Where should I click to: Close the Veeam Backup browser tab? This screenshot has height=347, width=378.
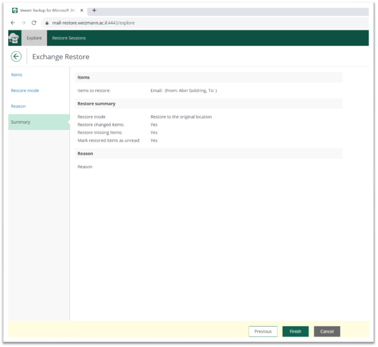(81, 10)
